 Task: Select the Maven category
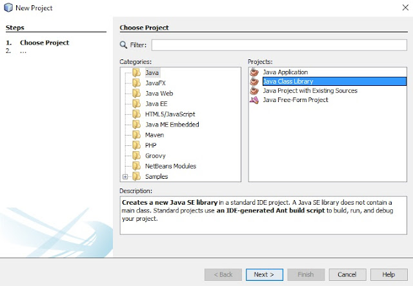coord(154,135)
